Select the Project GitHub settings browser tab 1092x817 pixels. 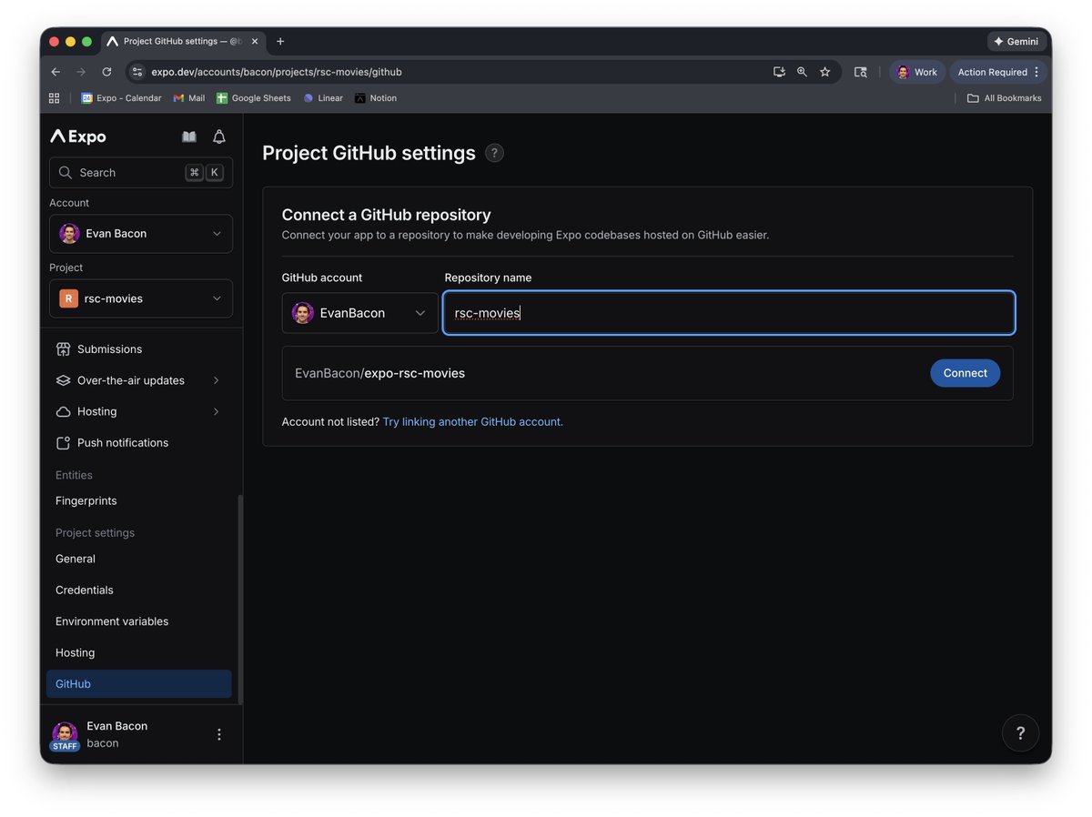pyautogui.click(x=183, y=42)
